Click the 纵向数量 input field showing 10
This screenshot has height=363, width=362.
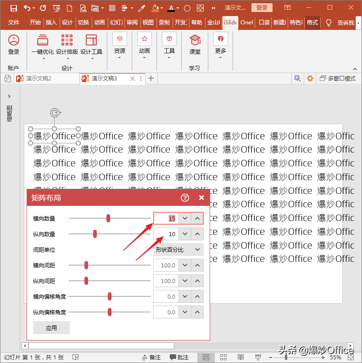166,234
